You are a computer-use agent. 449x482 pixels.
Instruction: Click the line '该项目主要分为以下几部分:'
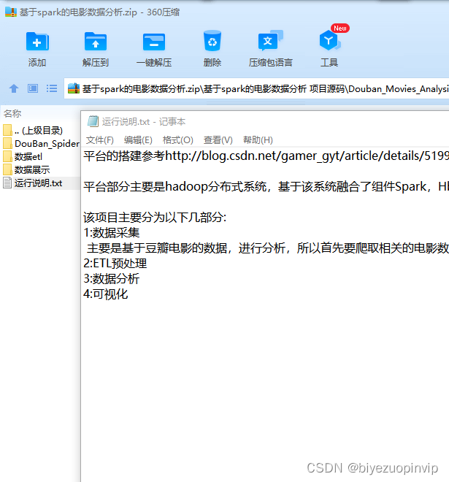[x=155, y=218]
